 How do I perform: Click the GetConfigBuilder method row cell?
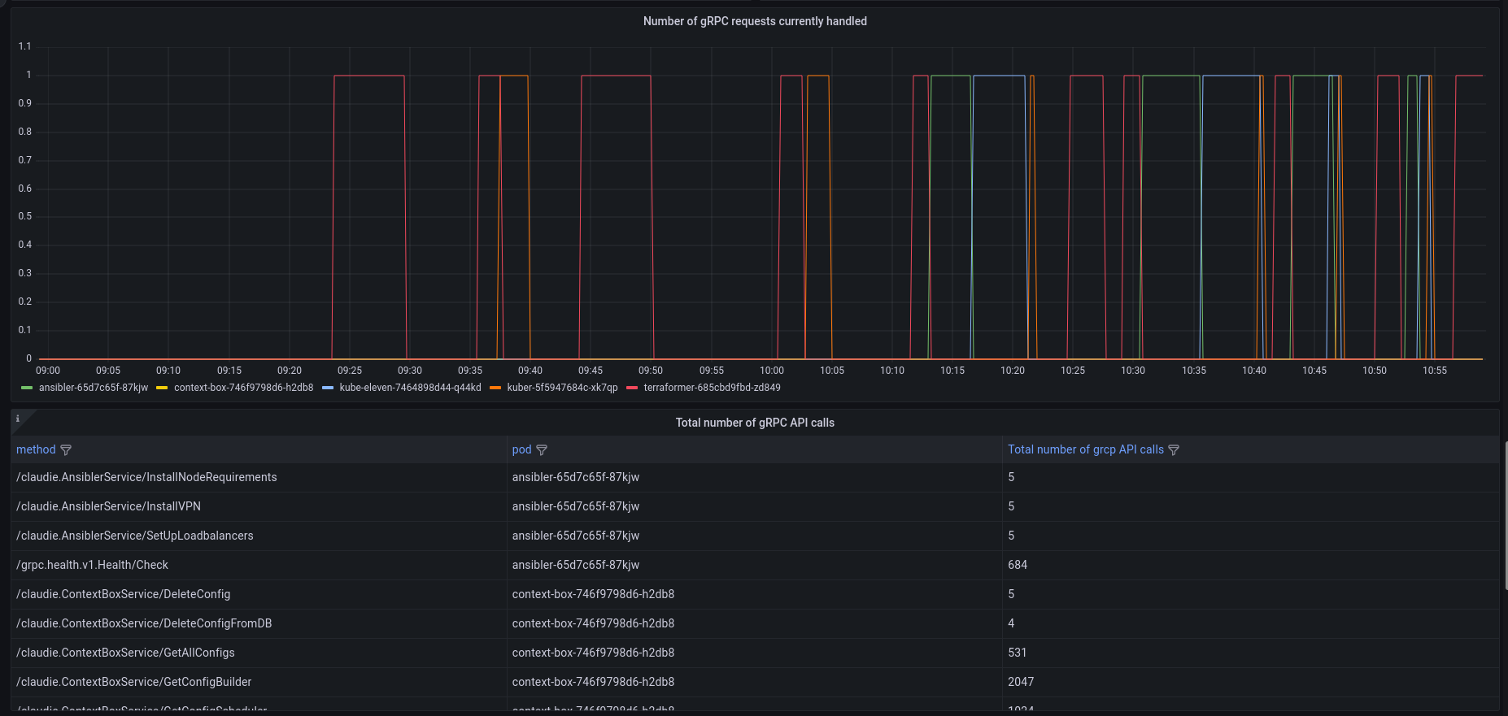(134, 682)
